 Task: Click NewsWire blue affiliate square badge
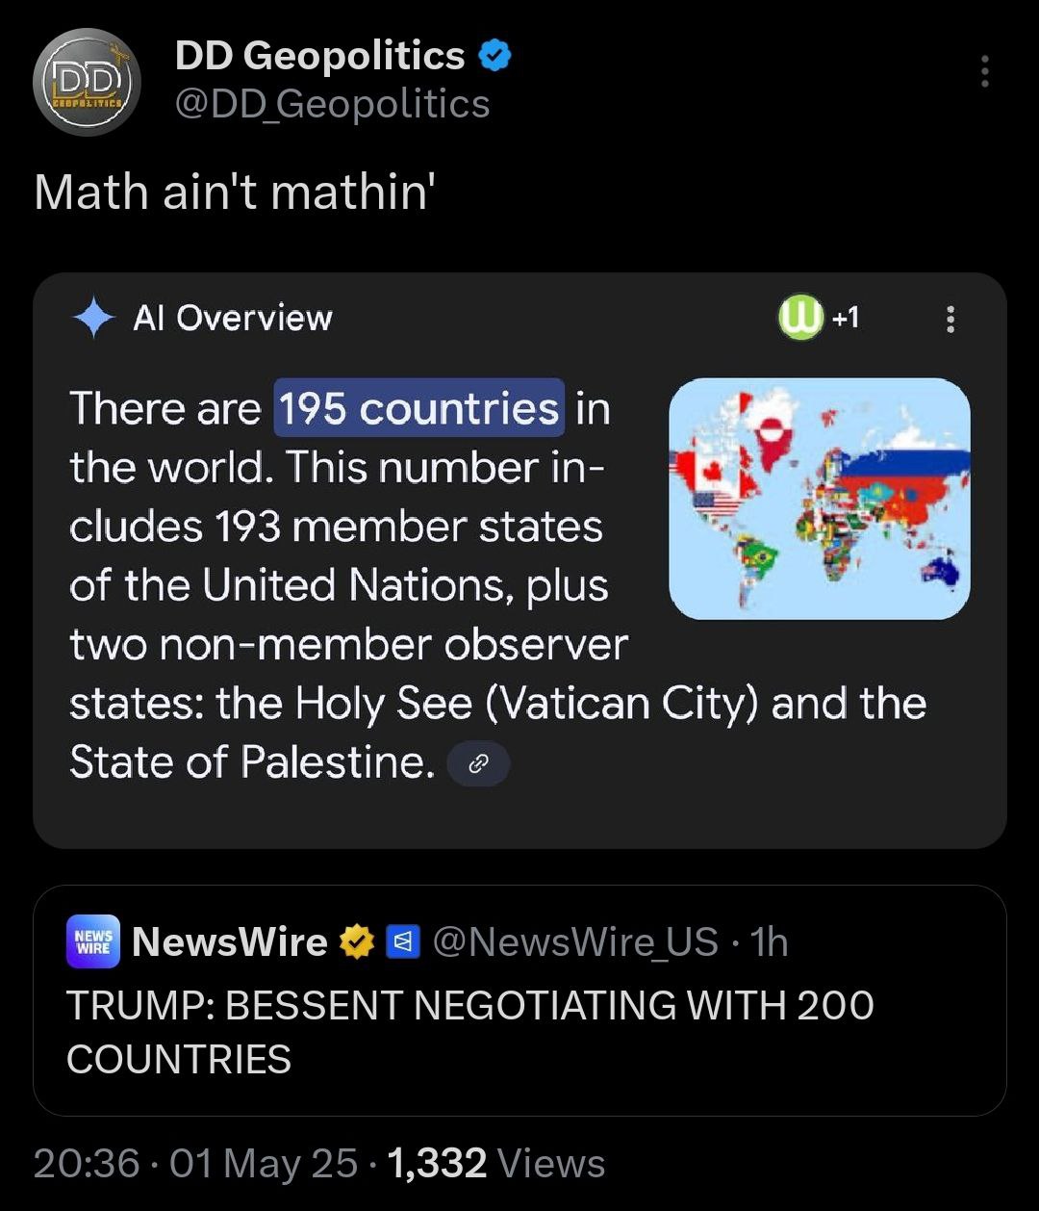coord(402,941)
